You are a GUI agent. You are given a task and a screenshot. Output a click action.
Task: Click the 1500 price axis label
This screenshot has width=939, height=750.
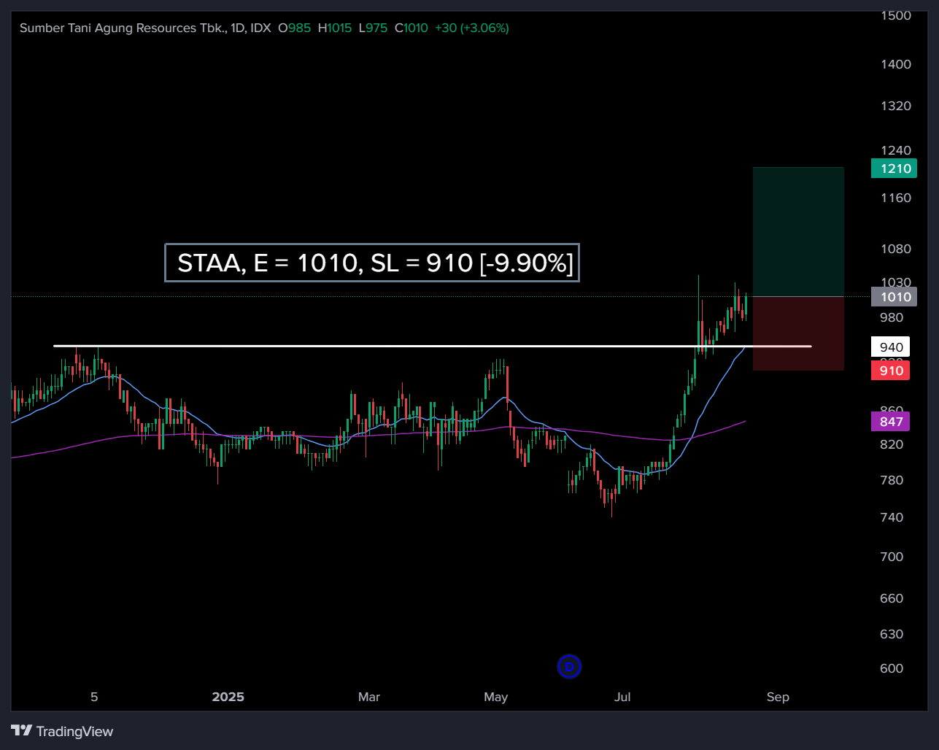pos(896,15)
